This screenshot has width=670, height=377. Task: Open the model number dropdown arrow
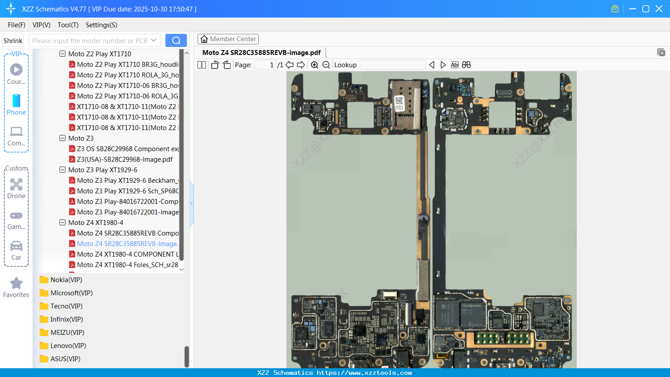pos(154,40)
